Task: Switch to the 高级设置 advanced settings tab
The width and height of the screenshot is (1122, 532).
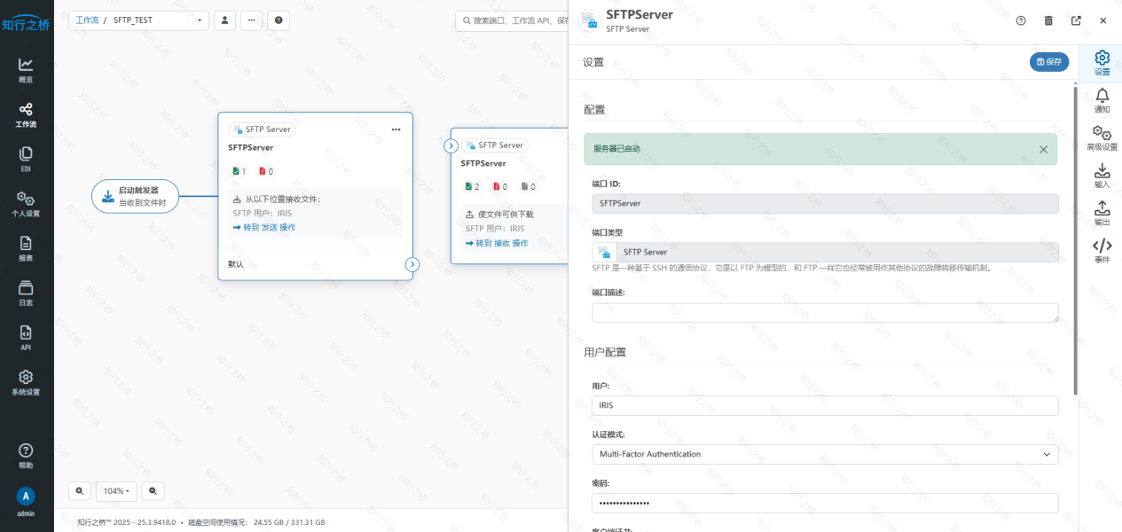Action: pos(1102,137)
